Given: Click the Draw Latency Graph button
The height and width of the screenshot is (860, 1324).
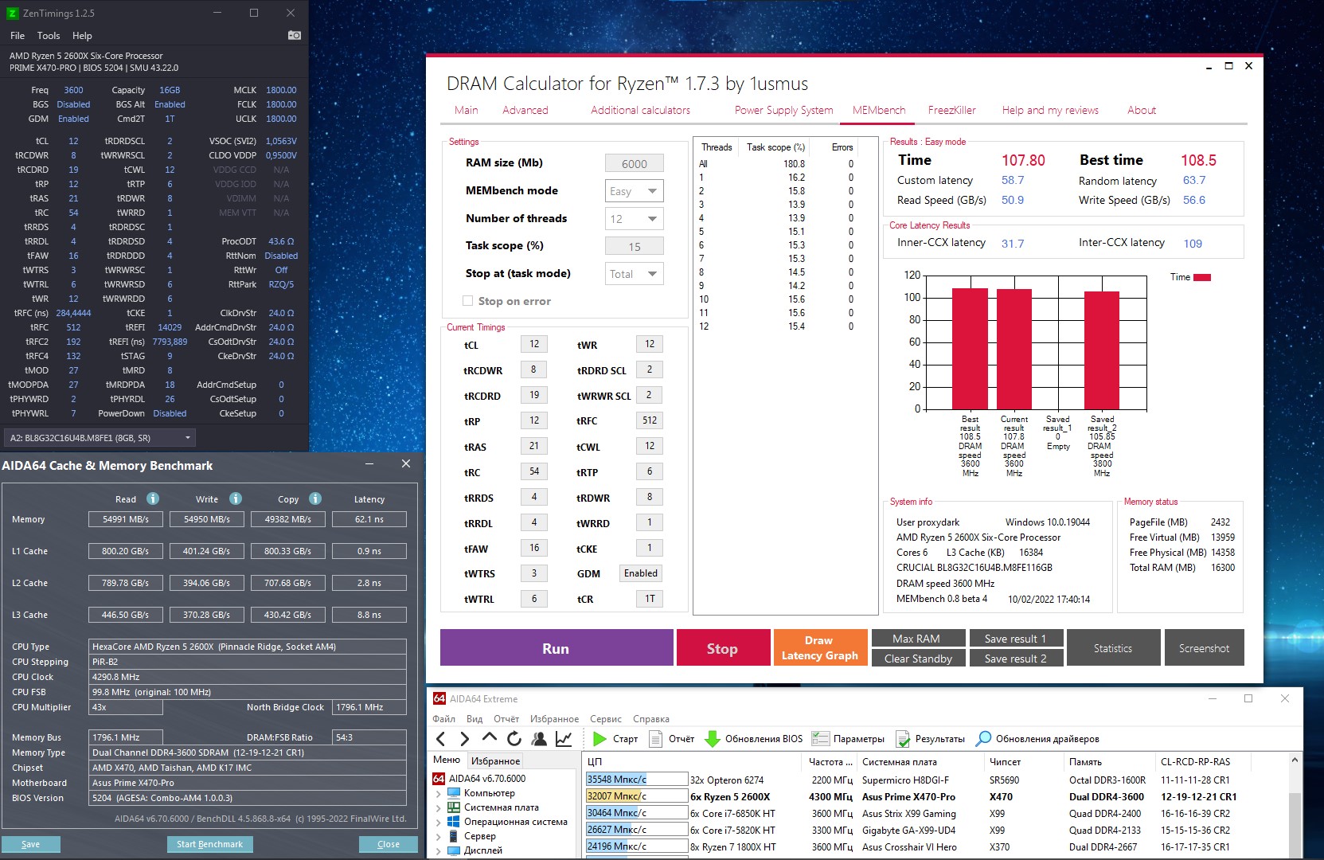Looking at the screenshot, I should click(x=820, y=648).
